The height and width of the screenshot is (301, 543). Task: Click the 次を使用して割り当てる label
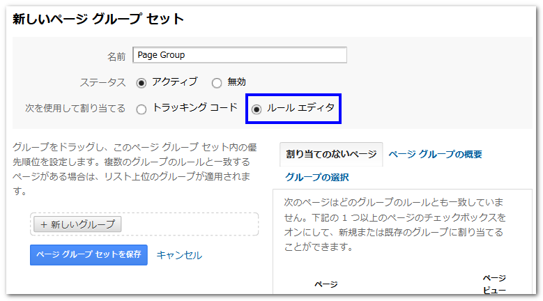tap(75, 108)
